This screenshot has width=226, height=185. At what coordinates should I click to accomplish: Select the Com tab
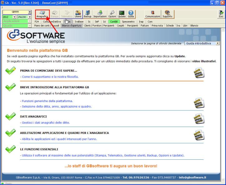(150, 22)
